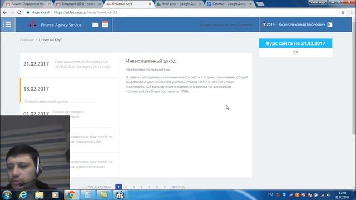The width and height of the screenshot is (356, 200).
Task: Select the 13.02.2017 Инвестиционный доход news item
Action: pyautogui.click(x=70, y=90)
